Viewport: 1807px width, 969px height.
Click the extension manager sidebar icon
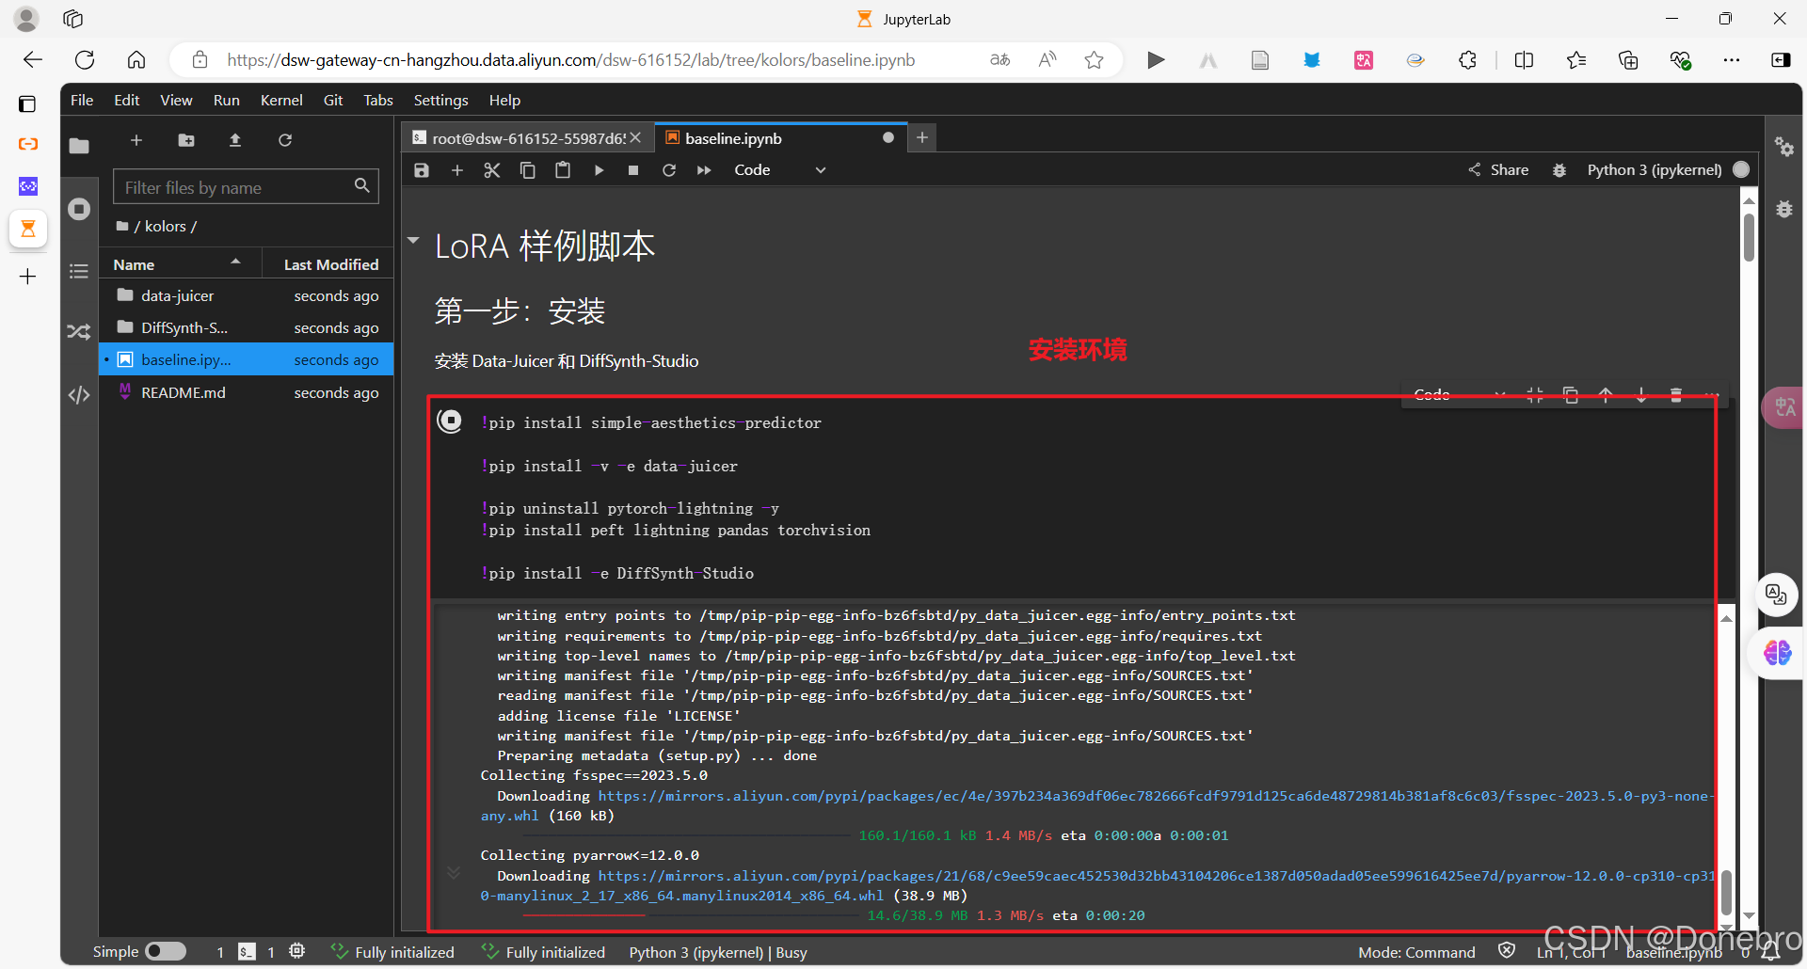point(79,331)
